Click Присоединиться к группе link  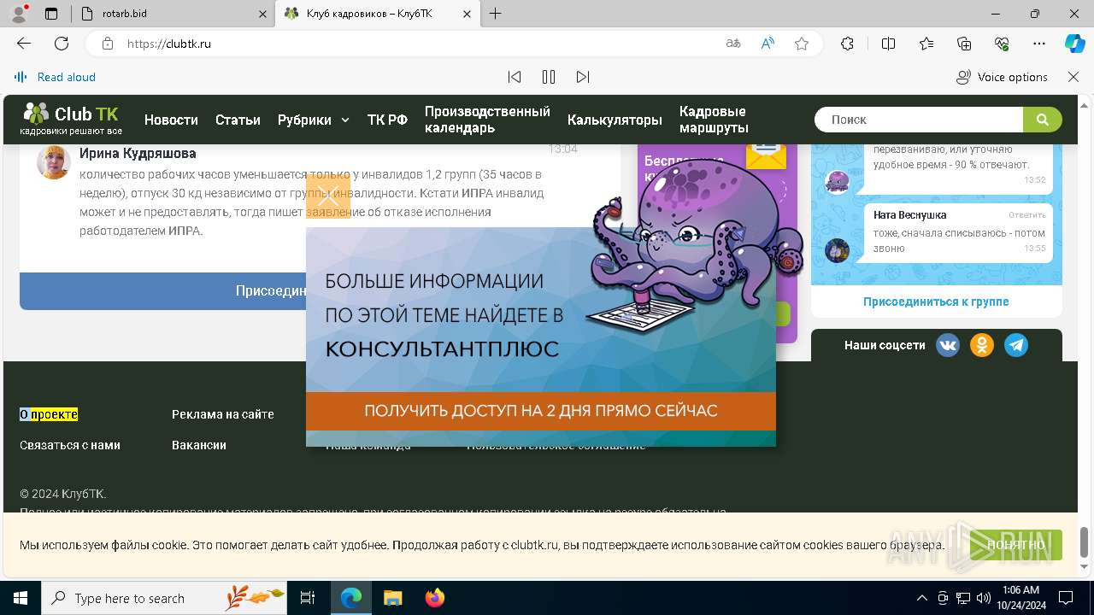(x=936, y=302)
